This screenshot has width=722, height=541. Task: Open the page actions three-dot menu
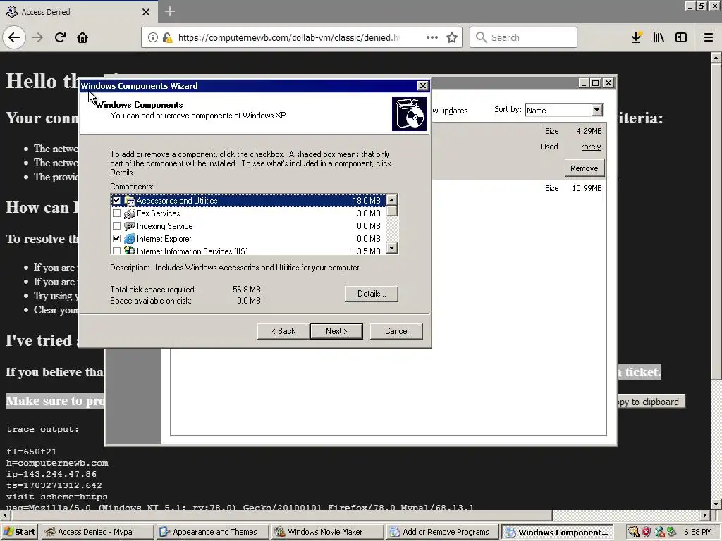432,37
